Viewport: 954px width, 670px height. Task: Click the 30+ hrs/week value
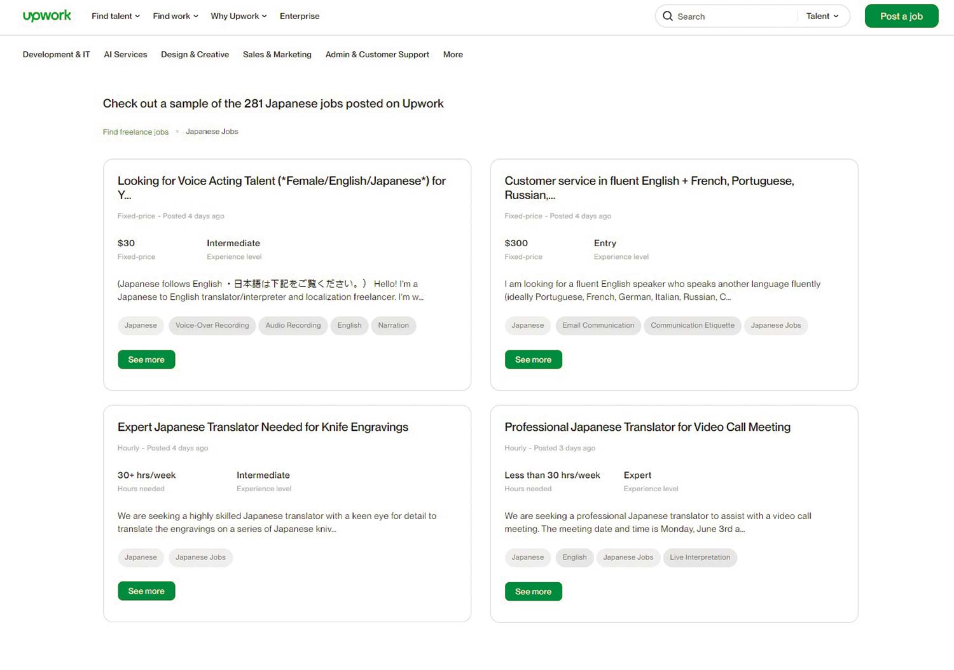147,475
